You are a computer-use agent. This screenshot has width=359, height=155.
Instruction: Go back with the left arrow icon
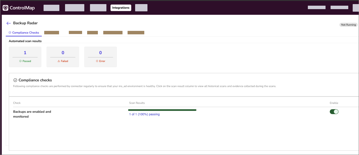tap(9, 23)
